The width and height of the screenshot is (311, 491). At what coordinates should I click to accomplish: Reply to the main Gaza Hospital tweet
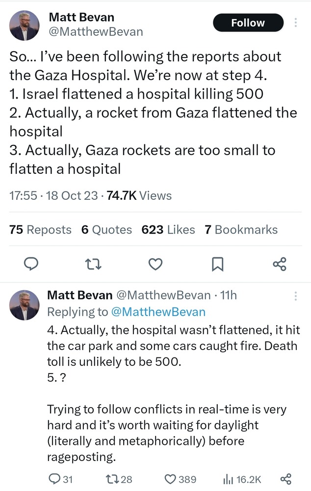point(31,265)
